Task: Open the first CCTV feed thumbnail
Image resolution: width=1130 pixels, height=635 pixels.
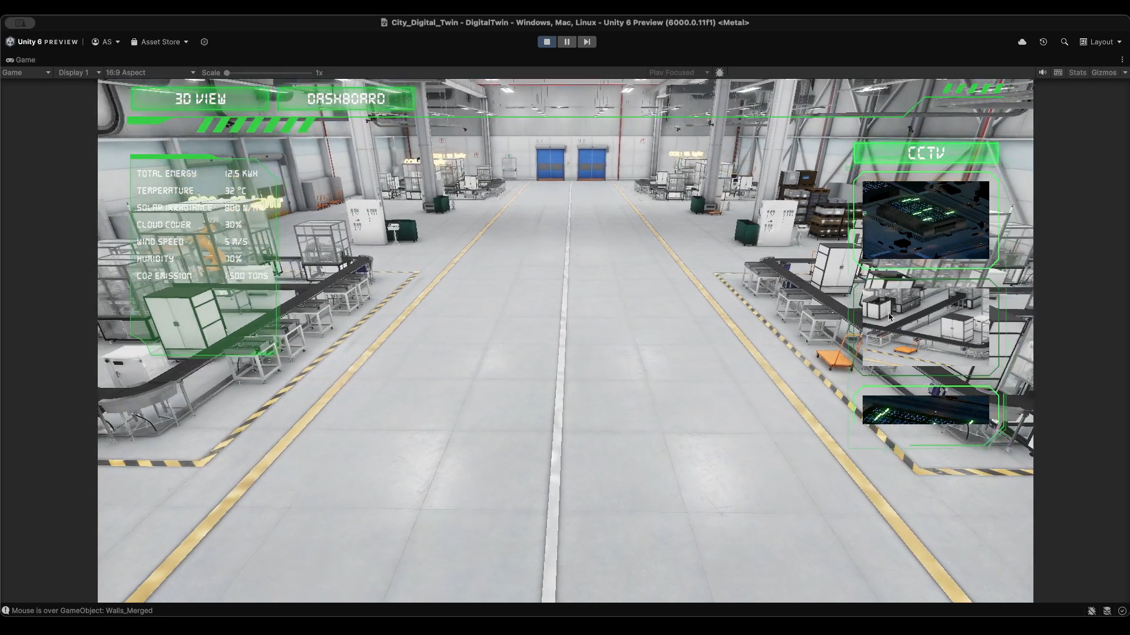Action: [926, 220]
